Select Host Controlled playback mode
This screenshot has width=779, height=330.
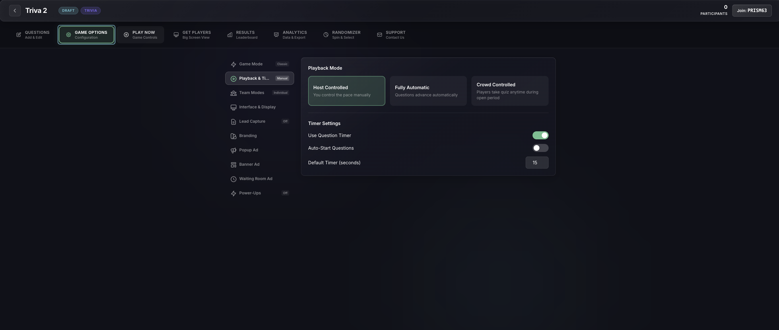347,91
